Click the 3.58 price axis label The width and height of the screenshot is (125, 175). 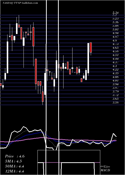pyautogui.click(x=115, y=102)
